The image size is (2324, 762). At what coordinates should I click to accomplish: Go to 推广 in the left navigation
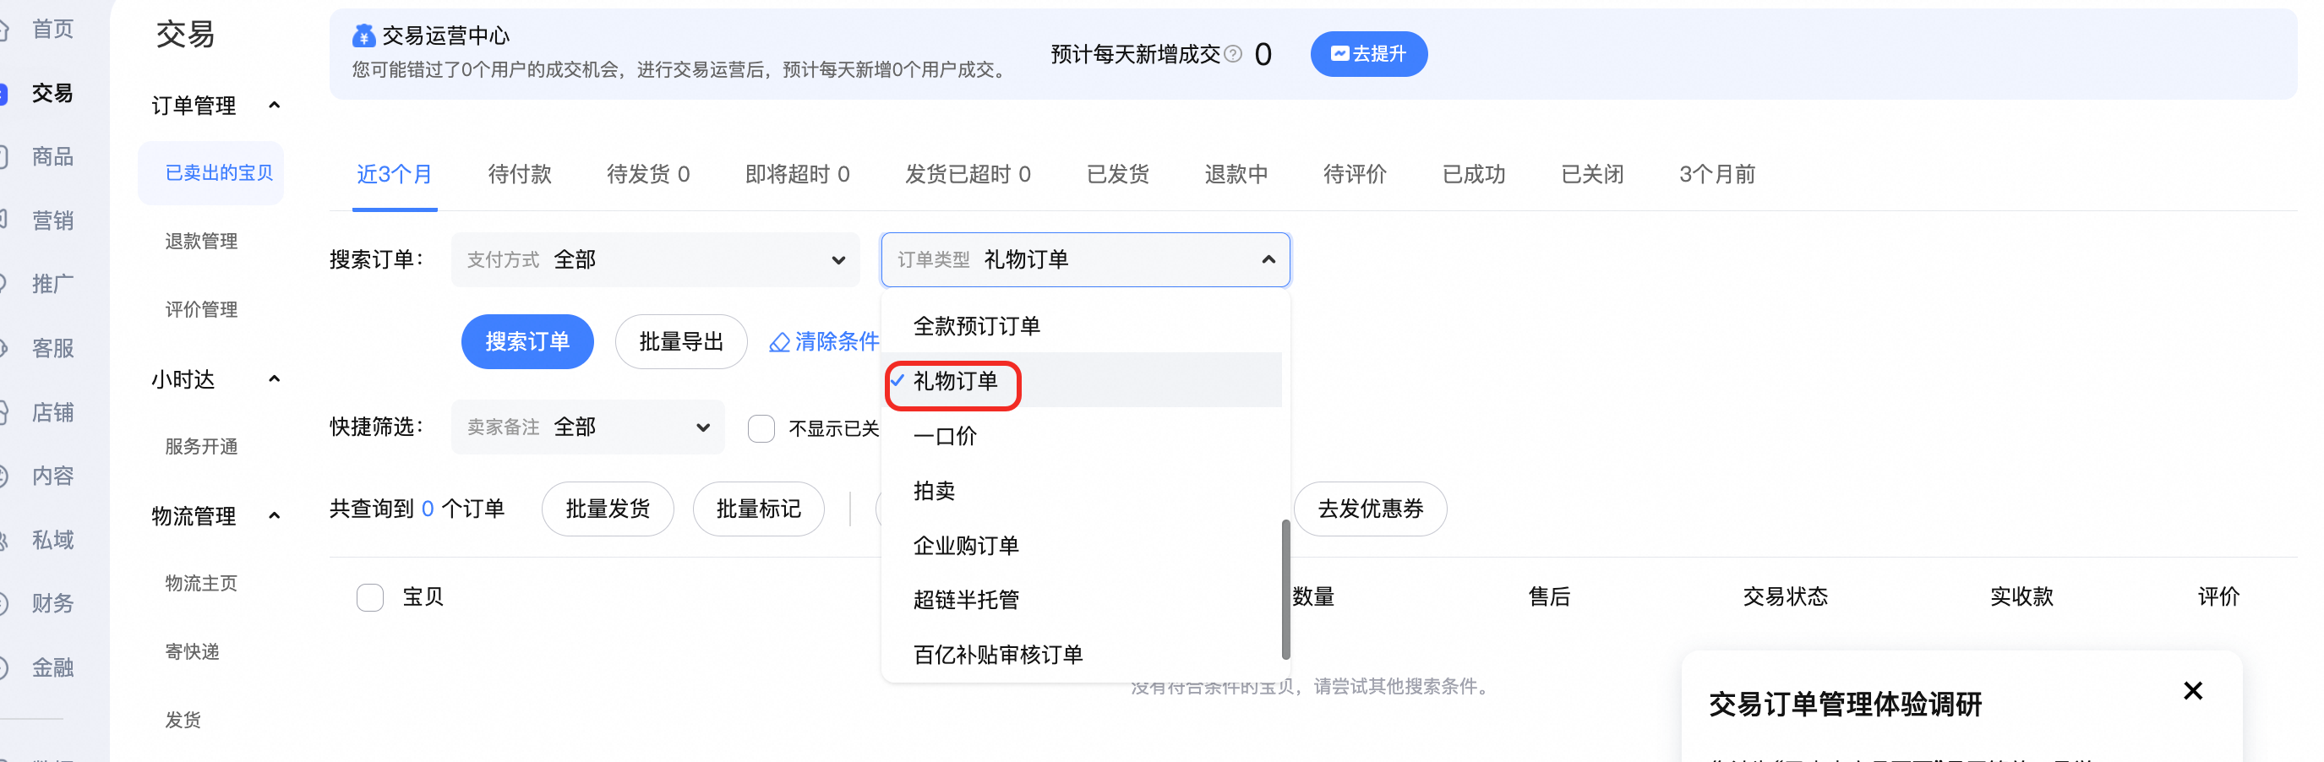[x=52, y=285]
